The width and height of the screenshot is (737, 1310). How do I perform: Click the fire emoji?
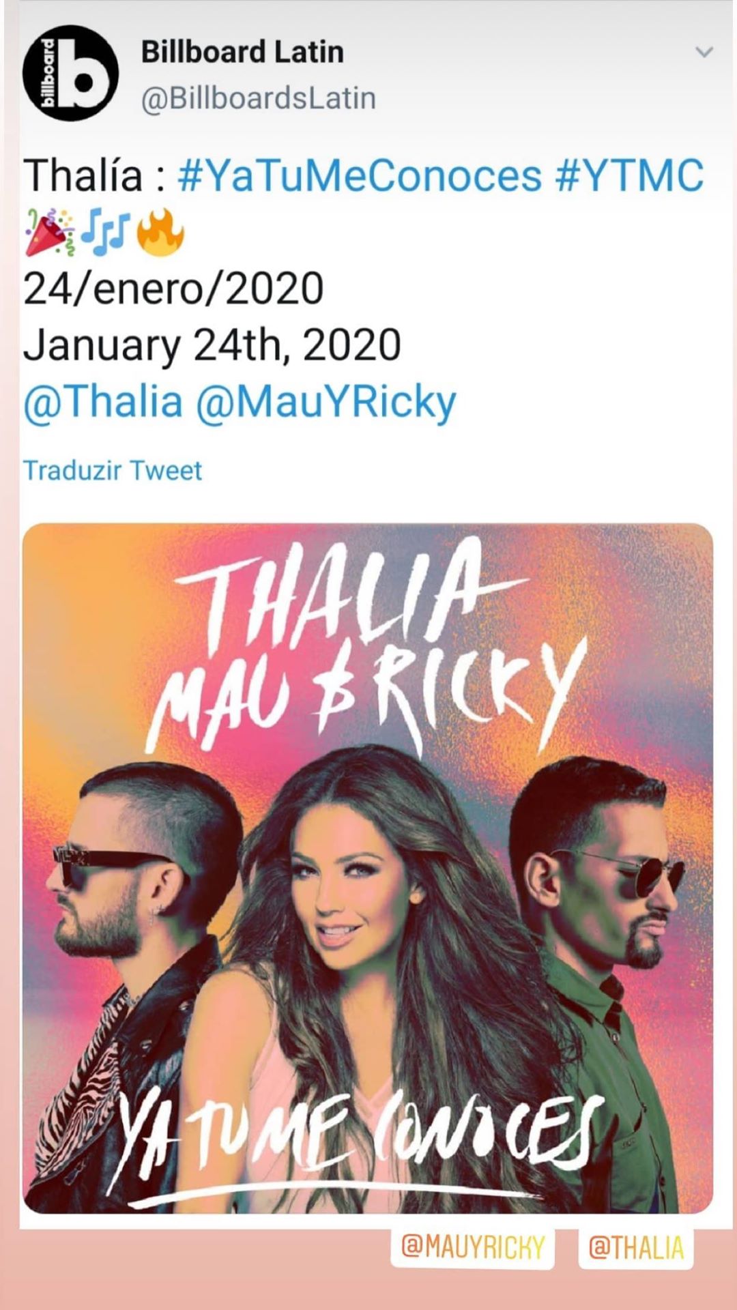(160, 233)
